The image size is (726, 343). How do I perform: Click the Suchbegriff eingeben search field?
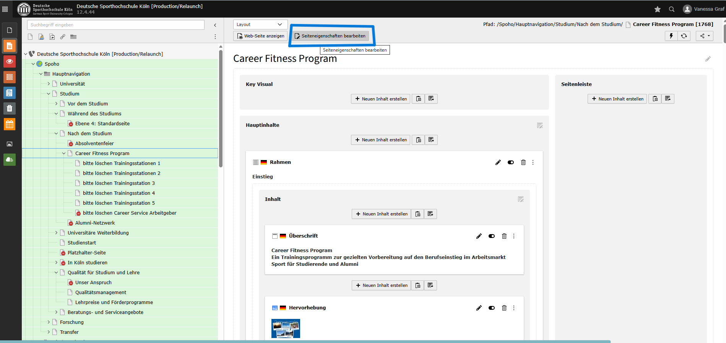tap(115, 25)
